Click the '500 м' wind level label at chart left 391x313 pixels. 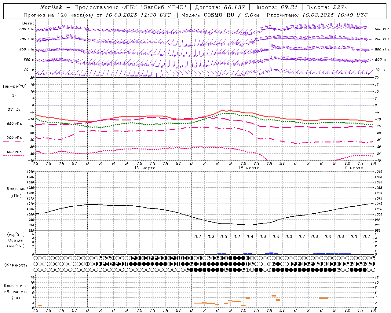click(29, 60)
